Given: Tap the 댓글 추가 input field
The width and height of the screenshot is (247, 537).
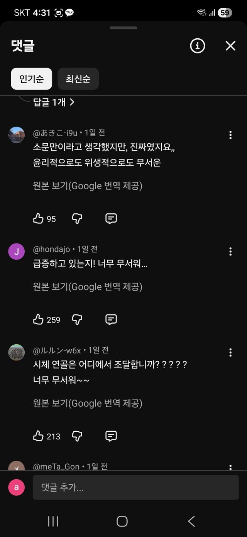Looking at the screenshot, I should click(135, 487).
